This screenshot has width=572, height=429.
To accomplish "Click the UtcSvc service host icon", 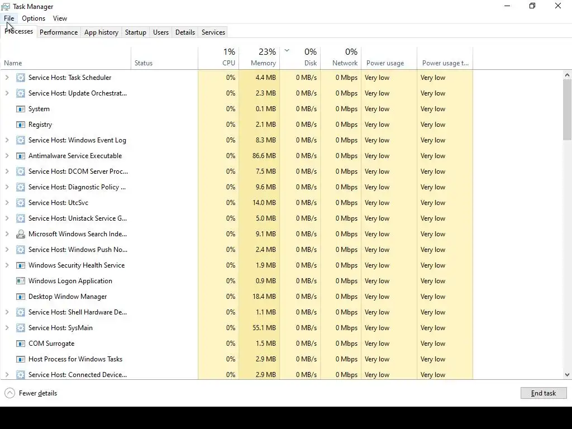I will 21,203.
